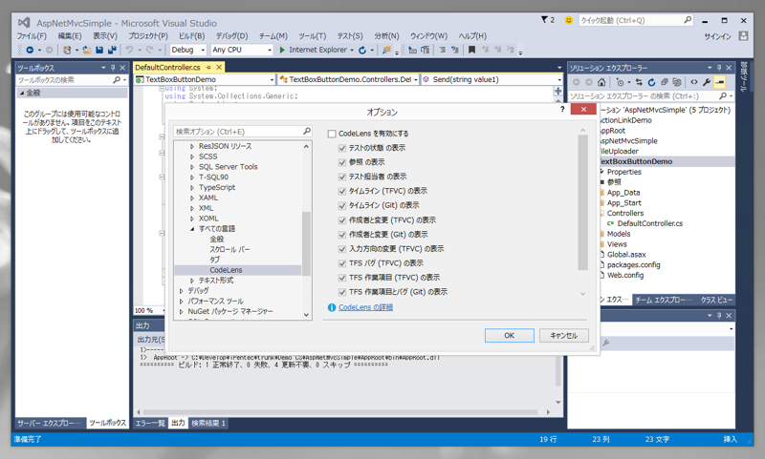Click the Navigate Backward toolbar icon
765x459 pixels.
click(30, 50)
